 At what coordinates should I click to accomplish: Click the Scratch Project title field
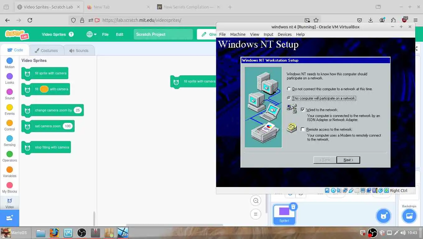163,34
